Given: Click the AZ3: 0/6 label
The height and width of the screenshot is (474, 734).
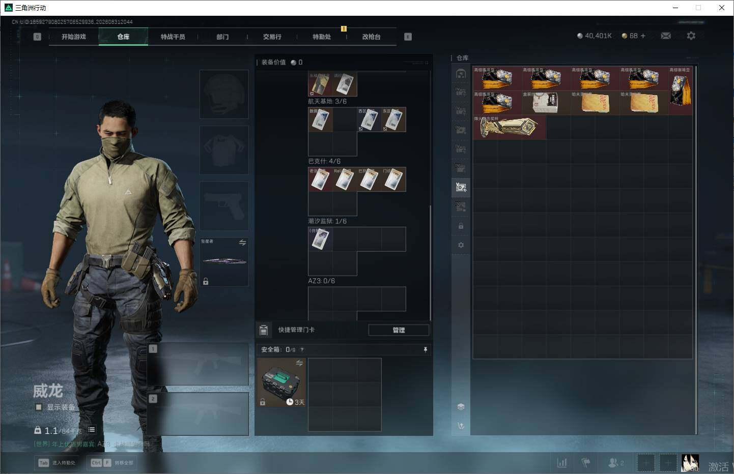Looking at the screenshot, I should click(x=321, y=281).
